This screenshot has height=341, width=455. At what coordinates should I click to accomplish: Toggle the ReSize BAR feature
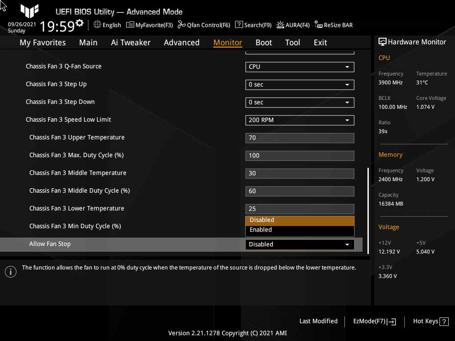[x=334, y=25]
